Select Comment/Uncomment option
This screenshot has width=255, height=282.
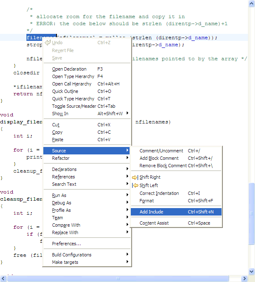coord(161,151)
